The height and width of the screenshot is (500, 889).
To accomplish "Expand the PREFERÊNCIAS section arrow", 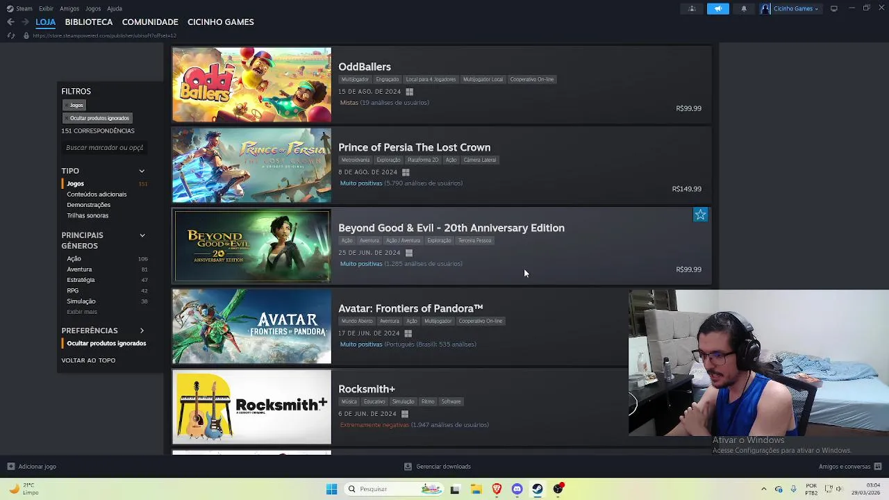I will point(142,331).
